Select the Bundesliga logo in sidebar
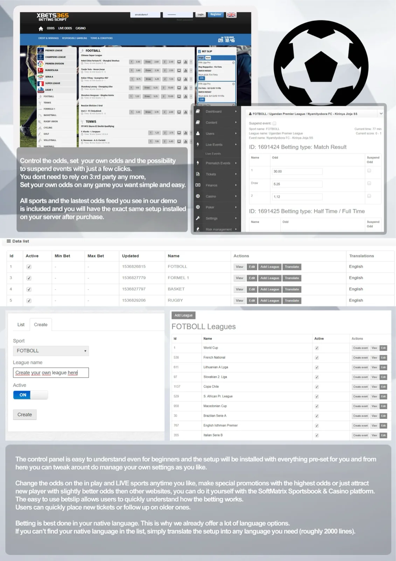This screenshot has width=396, height=561. pyautogui.click(x=41, y=70)
